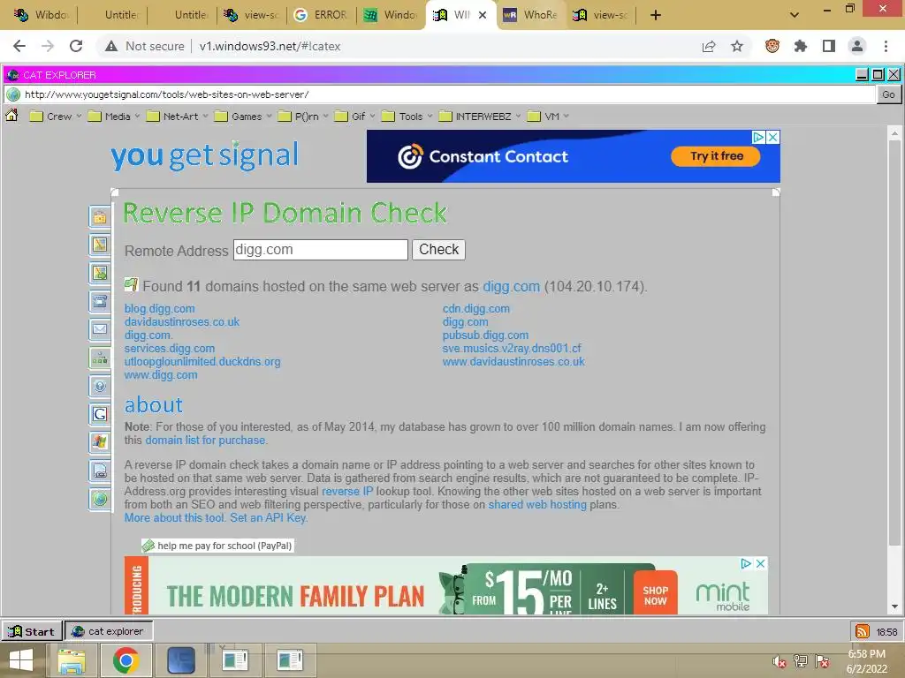
Task: Open the question mark globe sidebar icon
Action: (x=100, y=387)
